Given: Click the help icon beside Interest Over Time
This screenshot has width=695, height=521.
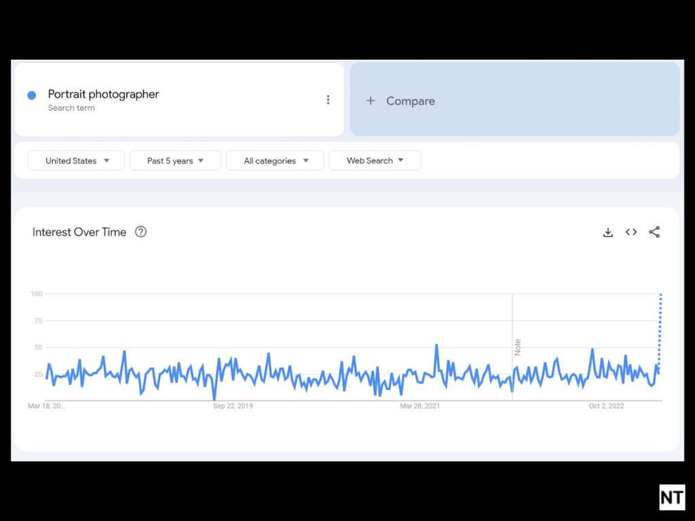Looking at the screenshot, I should (140, 232).
